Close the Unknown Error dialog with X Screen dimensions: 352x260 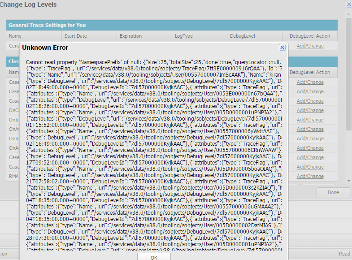pos(282,48)
